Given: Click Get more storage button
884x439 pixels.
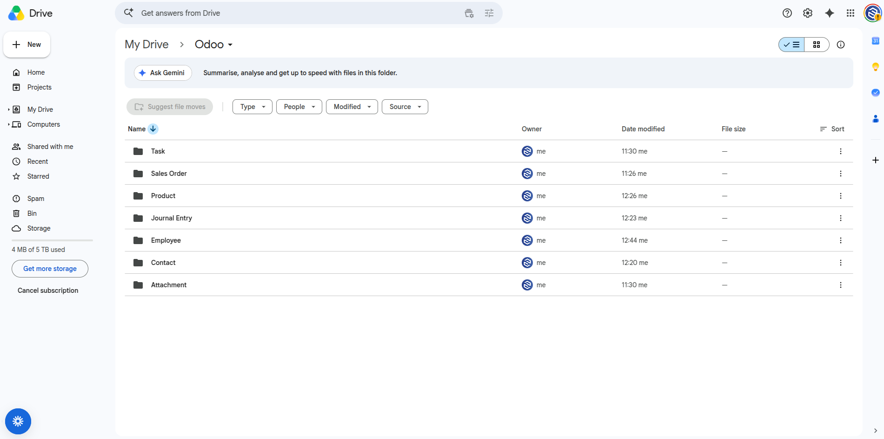Looking at the screenshot, I should [x=50, y=269].
